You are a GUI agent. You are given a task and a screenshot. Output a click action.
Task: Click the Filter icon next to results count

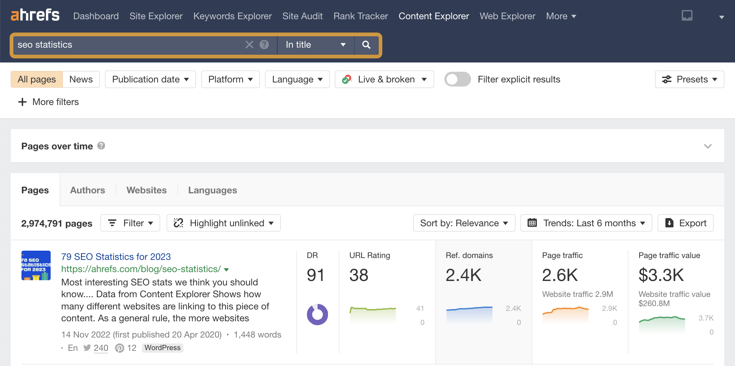click(112, 223)
